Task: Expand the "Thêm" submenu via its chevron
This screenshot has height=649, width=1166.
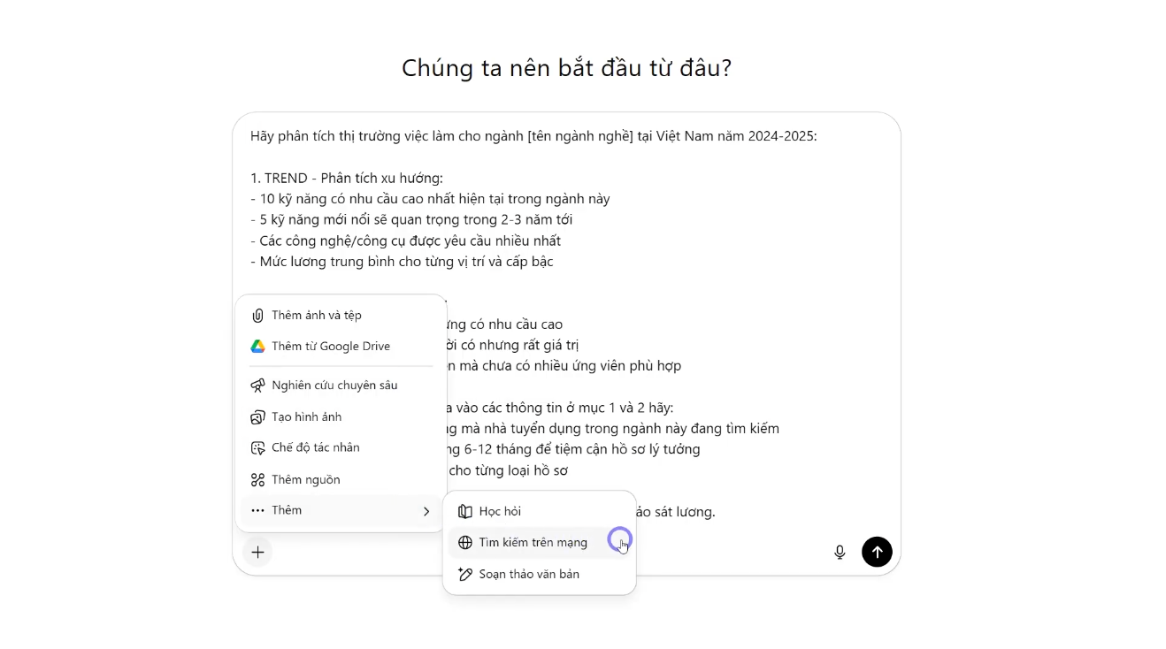Action: 426,511
